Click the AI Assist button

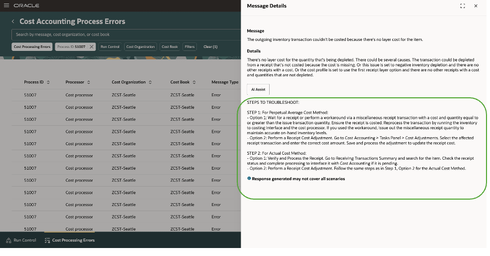(258, 89)
